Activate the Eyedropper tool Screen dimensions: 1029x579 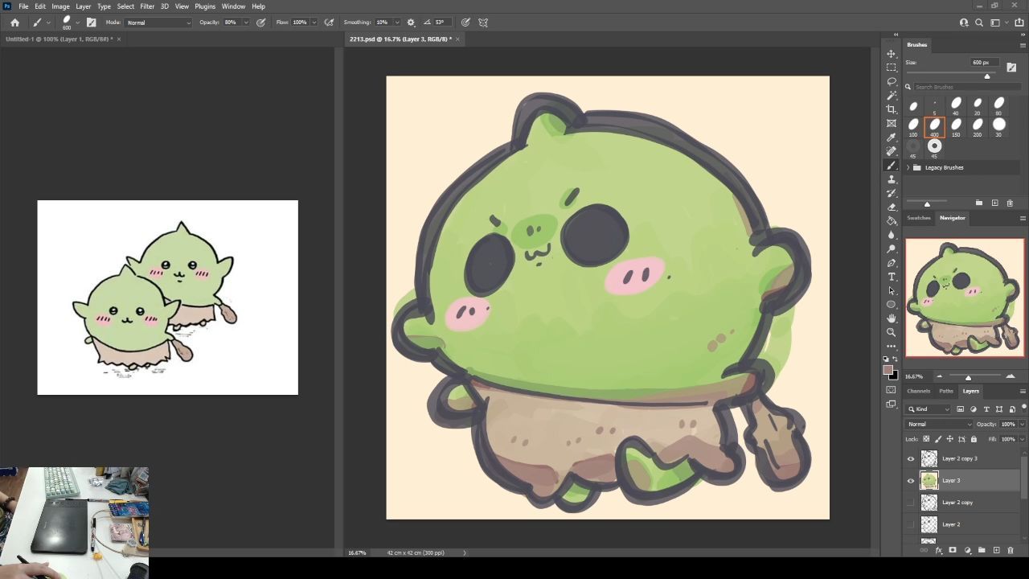click(x=891, y=138)
